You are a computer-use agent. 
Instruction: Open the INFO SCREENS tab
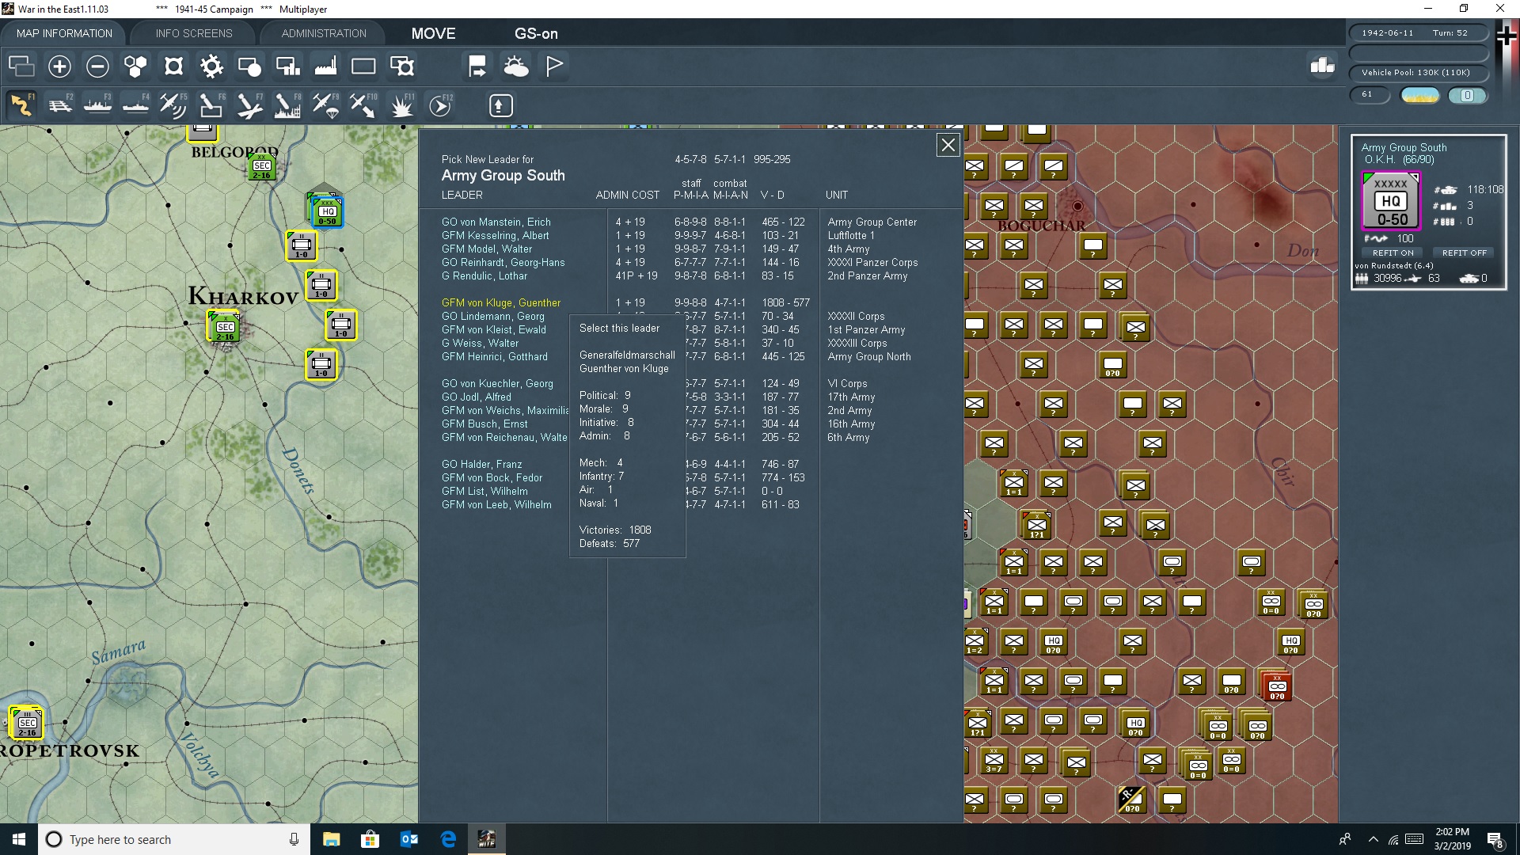[194, 33]
